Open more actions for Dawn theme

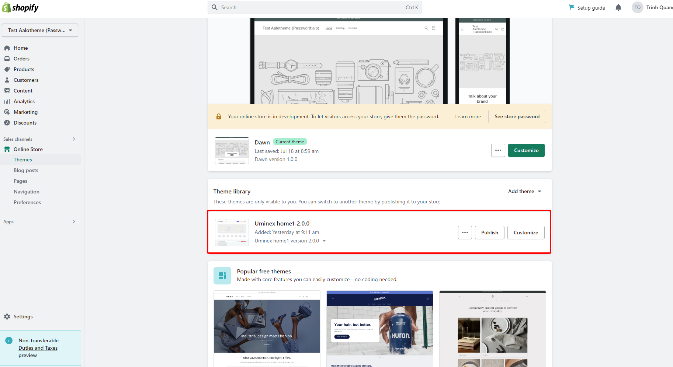[x=498, y=150]
